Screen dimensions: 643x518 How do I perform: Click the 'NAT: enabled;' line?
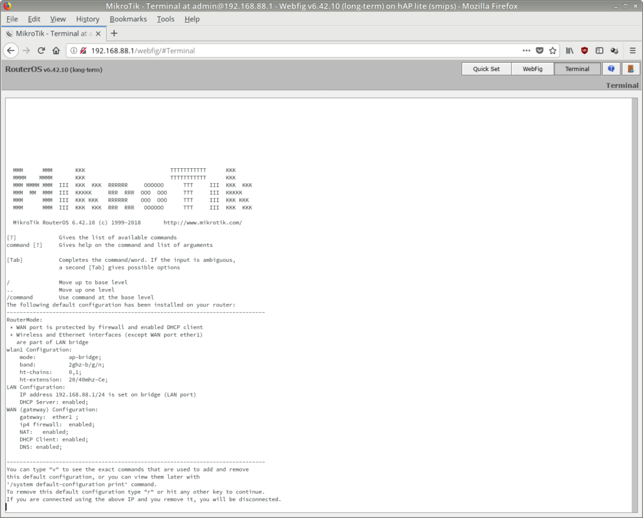pyautogui.click(x=44, y=432)
